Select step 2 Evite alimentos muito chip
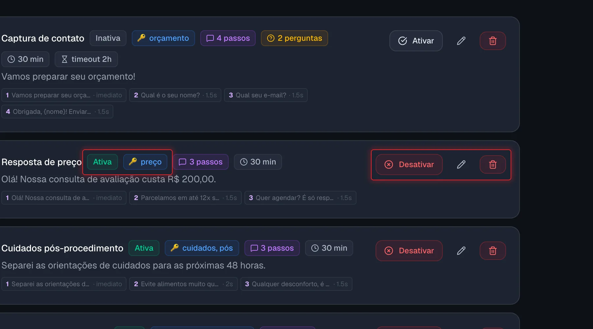Viewport: 593px width, 329px height. 184,284
